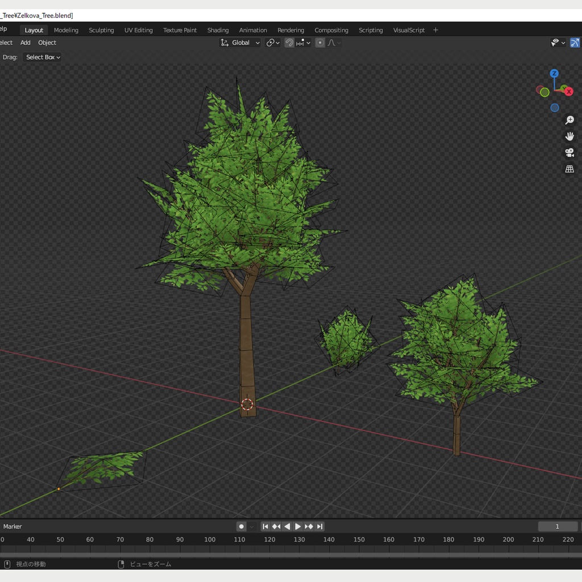
Task: Toggle the camera view icon
Action: point(569,152)
